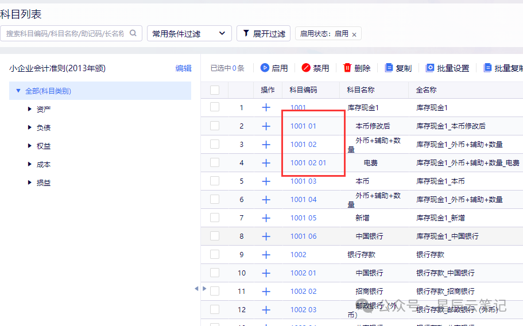Screen dimensions: 523x326
Task: Click the 启用 enable toolbar button
Action: (274, 68)
